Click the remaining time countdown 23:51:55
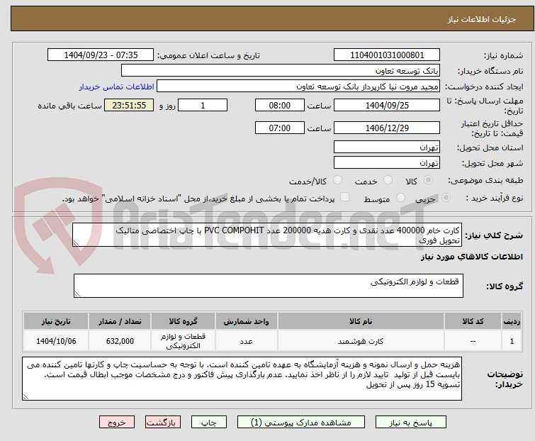The height and width of the screenshot is (441, 535). (129, 105)
